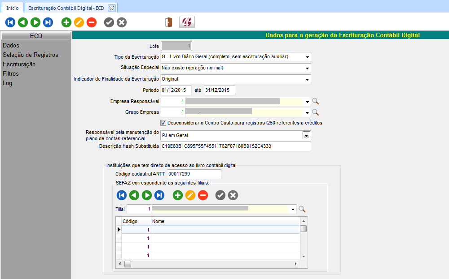The width and height of the screenshot is (449, 279).
Task: Search Empresa Responsável with magnifier icon
Action: [x=315, y=101]
